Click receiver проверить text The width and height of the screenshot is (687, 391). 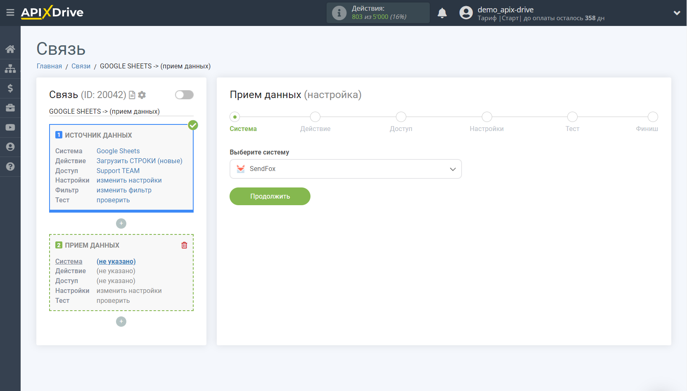tap(113, 300)
